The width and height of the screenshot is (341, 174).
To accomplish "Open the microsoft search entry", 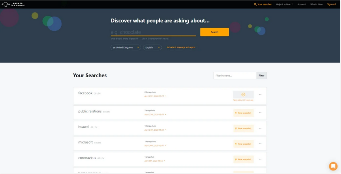I will coord(85,142).
